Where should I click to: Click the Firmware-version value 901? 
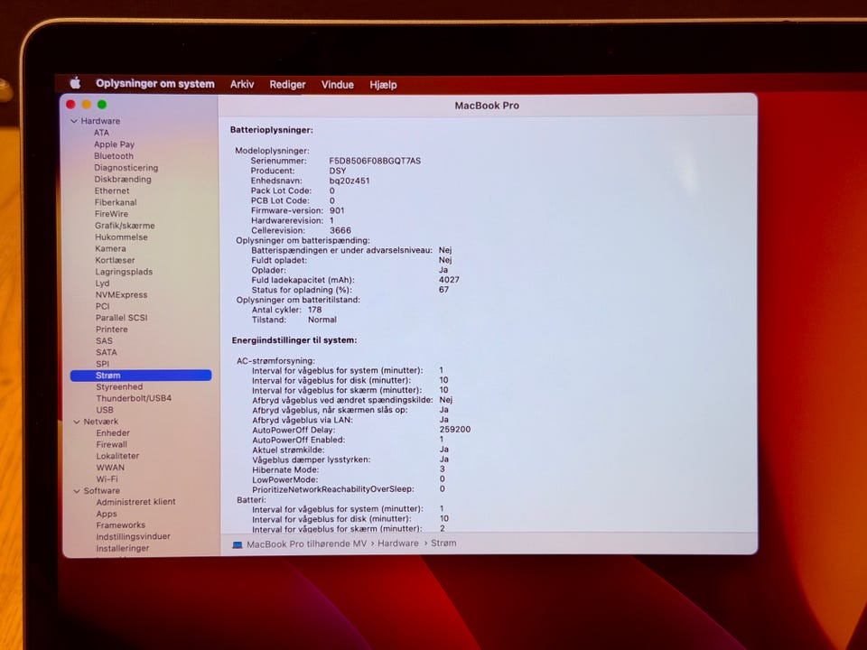pos(337,210)
